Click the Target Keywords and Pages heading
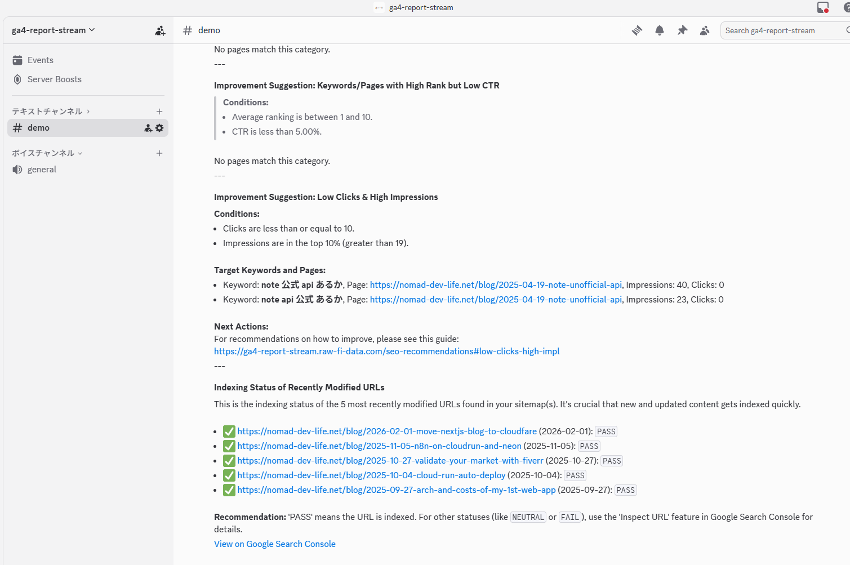This screenshot has height=565, width=850. [x=270, y=270]
